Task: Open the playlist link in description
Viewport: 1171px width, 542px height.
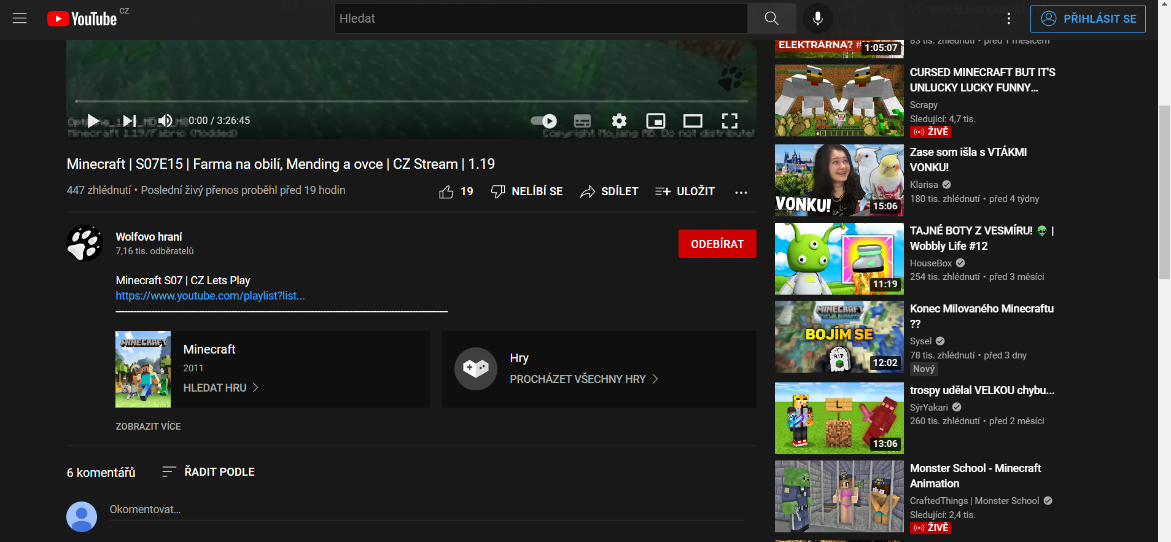Action: pos(210,296)
